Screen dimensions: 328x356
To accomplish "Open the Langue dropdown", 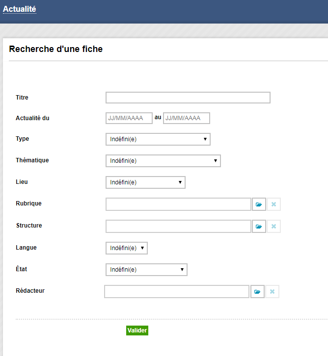I will pos(127,248).
